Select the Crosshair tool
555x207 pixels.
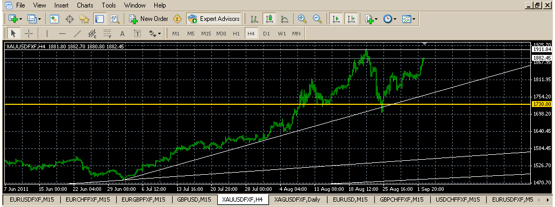tap(29, 34)
